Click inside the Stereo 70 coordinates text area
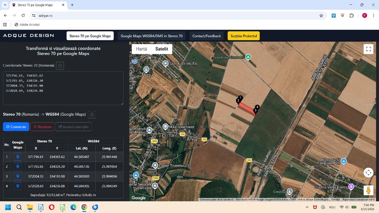Viewport: 379px width, 213px height. tap(63, 88)
